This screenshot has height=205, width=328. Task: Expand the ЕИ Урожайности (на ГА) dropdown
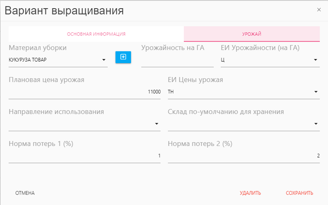click(x=316, y=60)
